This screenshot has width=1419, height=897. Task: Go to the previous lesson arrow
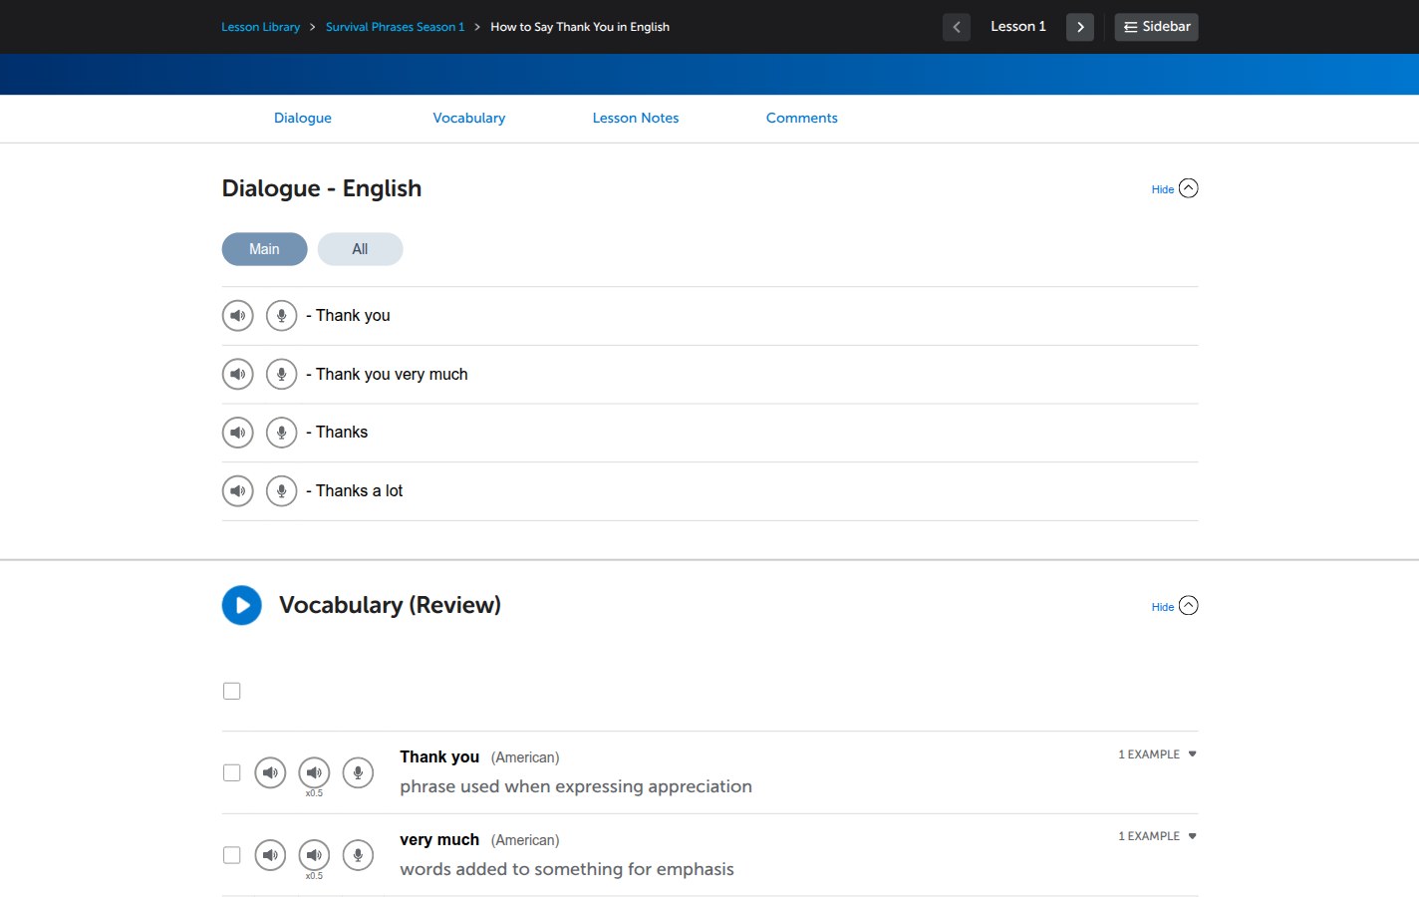pyautogui.click(x=957, y=27)
